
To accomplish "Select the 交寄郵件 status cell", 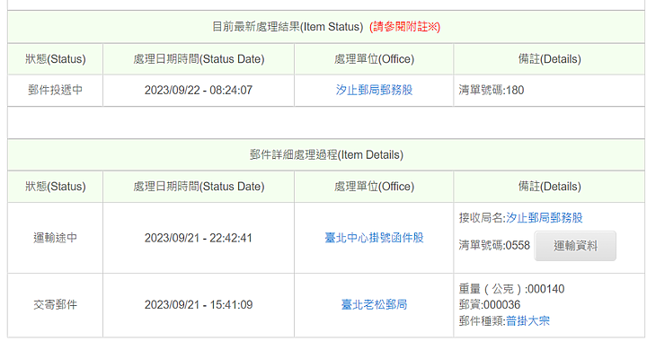I will coord(56,305).
